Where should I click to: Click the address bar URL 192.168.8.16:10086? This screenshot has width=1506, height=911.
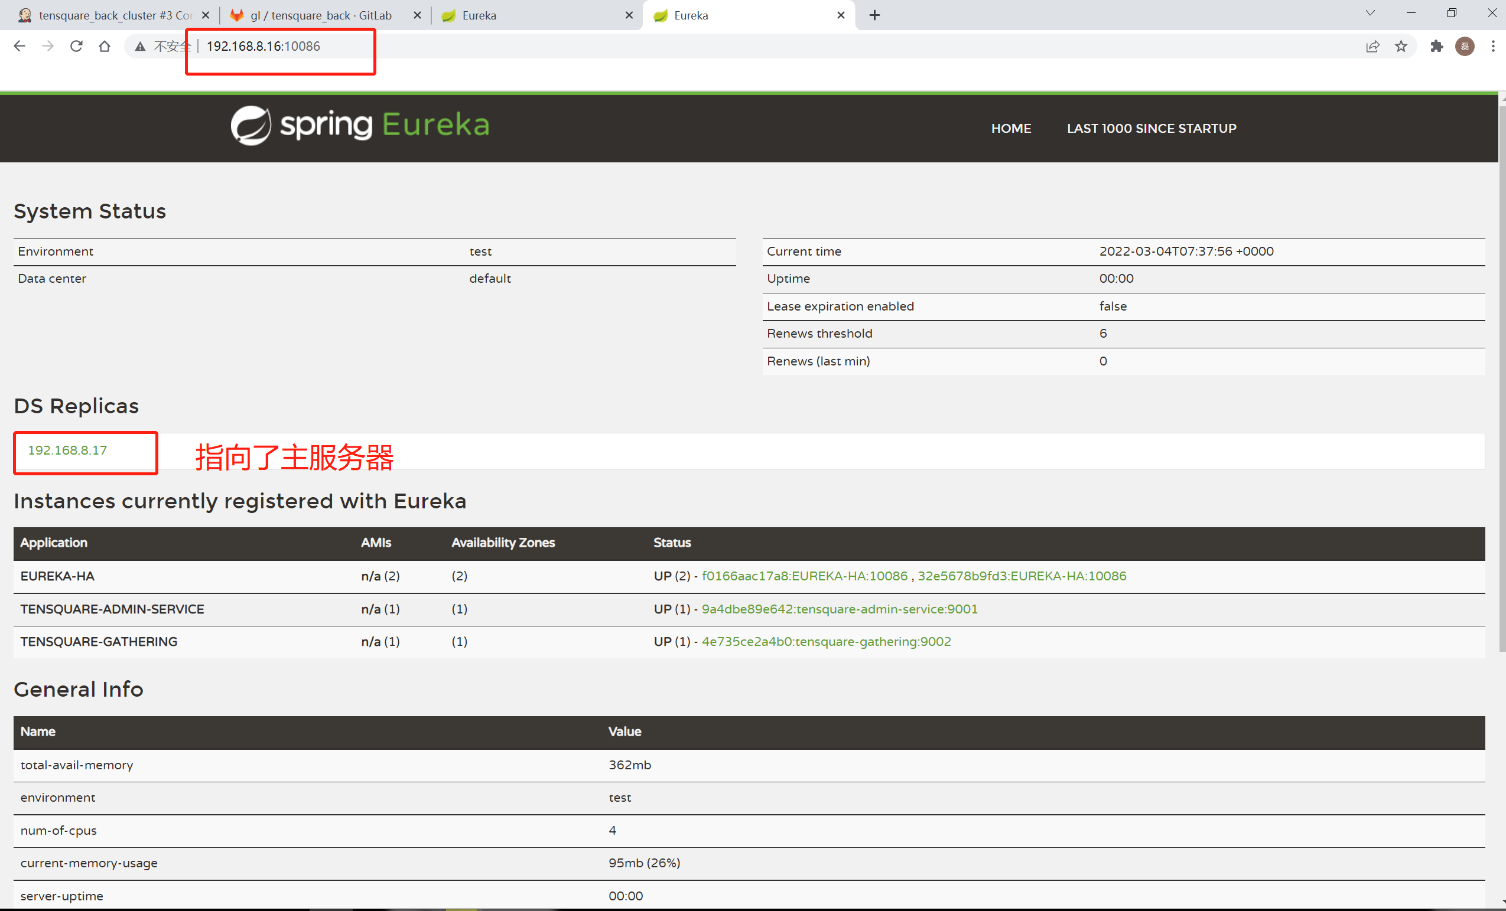pyautogui.click(x=263, y=47)
